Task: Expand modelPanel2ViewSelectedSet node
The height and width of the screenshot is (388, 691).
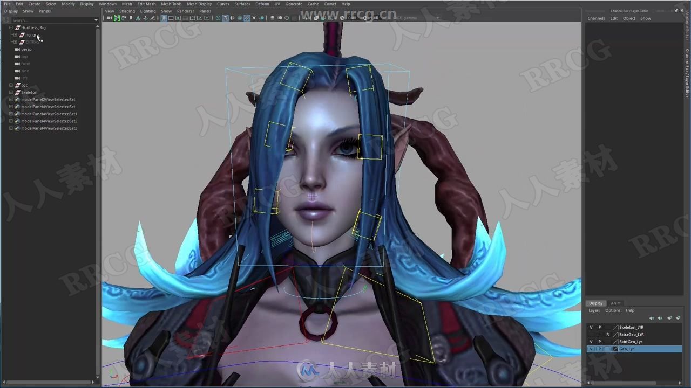Action: [11, 100]
